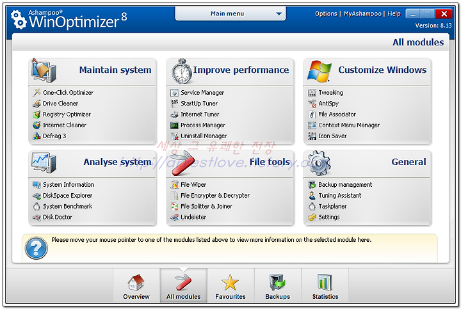The height and width of the screenshot is (309, 461).
Task: Open the Improve performance category heading
Action: (x=241, y=70)
